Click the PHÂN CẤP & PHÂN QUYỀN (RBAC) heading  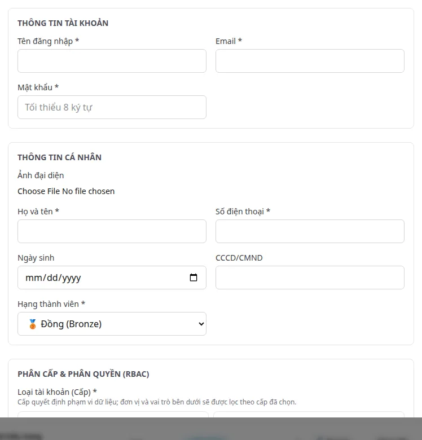(83, 374)
